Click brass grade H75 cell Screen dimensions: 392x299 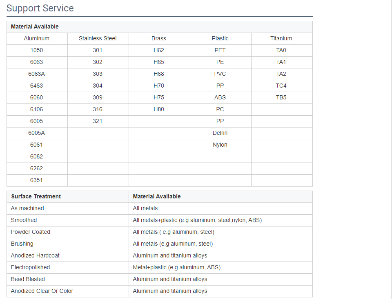pos(159,98)
